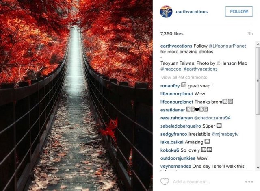The height and width of the screenshot is (191, 260).
Task: Open esrafidaner's profile
Action: (173, 110)
